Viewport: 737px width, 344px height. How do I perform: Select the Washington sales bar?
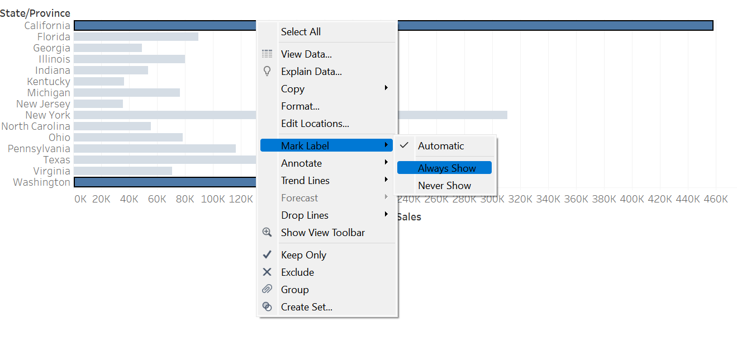(x=165, y=182)
